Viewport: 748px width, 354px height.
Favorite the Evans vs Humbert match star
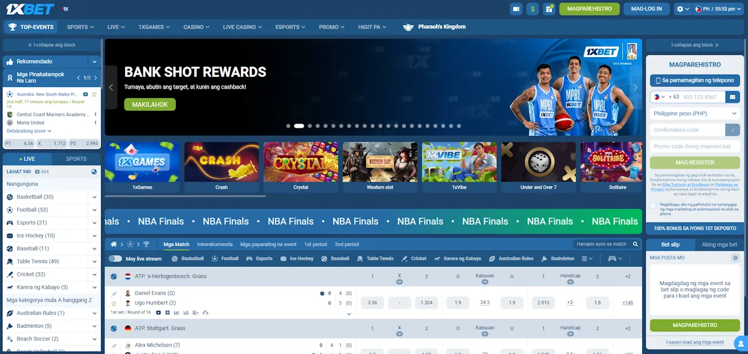coord(114,303)
